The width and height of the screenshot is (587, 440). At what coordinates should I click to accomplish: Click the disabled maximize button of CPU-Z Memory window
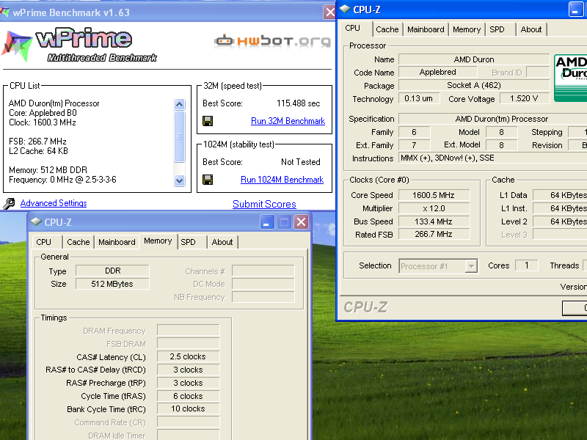(284, 222)
